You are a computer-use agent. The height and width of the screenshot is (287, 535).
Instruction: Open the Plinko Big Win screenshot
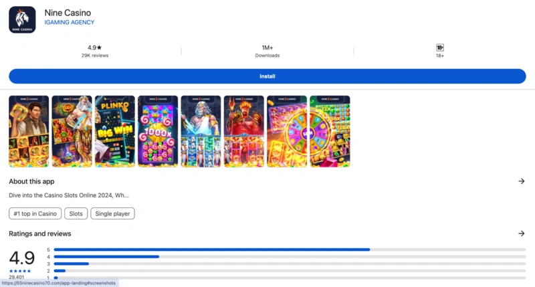pos(114,131)
